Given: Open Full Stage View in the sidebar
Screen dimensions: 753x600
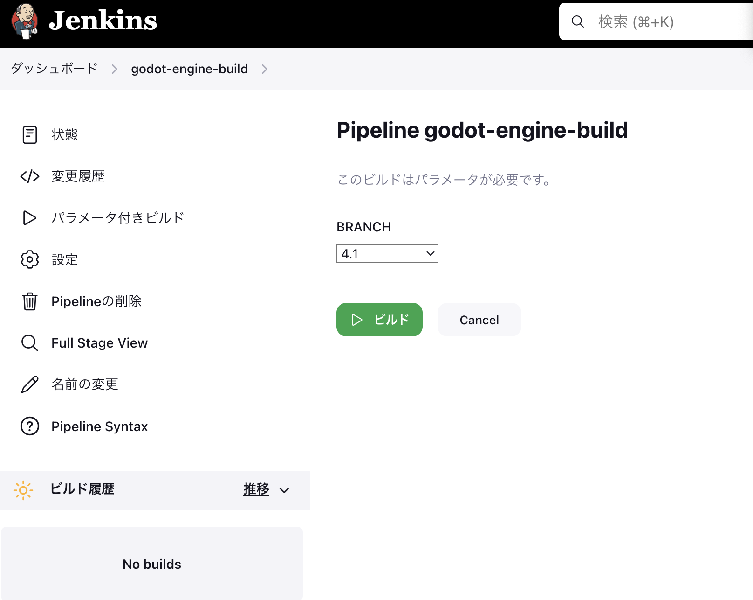Looking at the screenshot, I should 99,343.
